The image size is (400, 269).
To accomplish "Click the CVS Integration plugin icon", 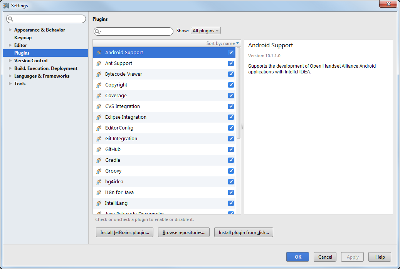I will [99, 106].
